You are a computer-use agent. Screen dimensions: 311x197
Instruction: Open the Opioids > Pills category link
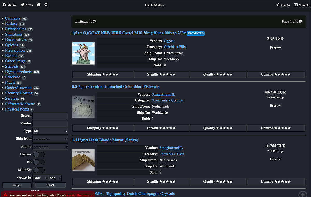175,47
